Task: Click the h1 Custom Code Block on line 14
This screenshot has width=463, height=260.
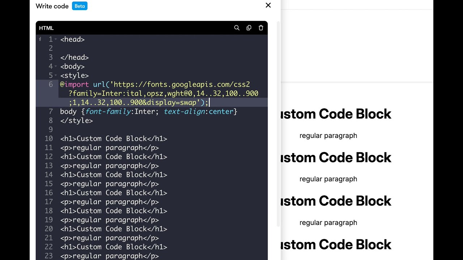Action: [x=114, y=175]
